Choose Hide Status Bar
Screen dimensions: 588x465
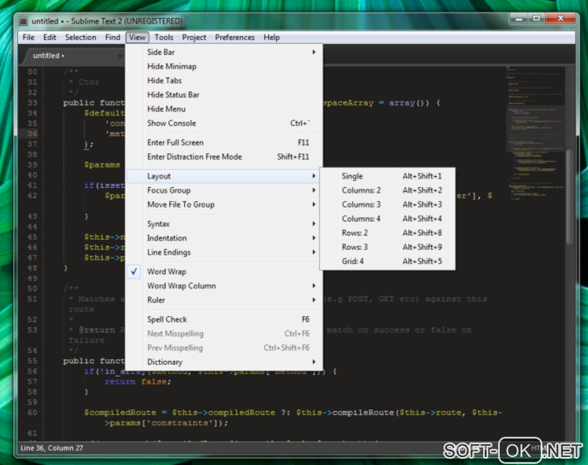(224, 95)
